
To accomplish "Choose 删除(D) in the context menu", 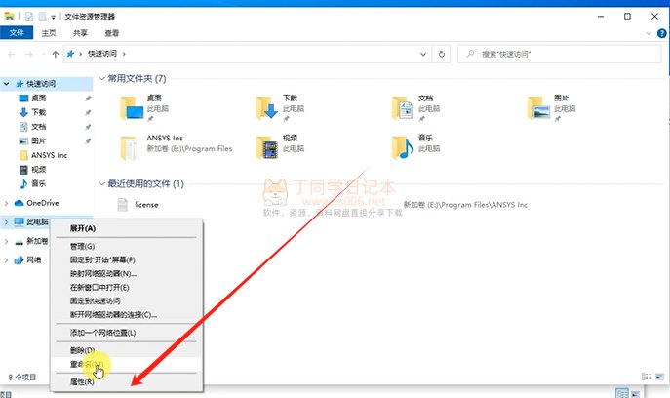I will 127,350.
